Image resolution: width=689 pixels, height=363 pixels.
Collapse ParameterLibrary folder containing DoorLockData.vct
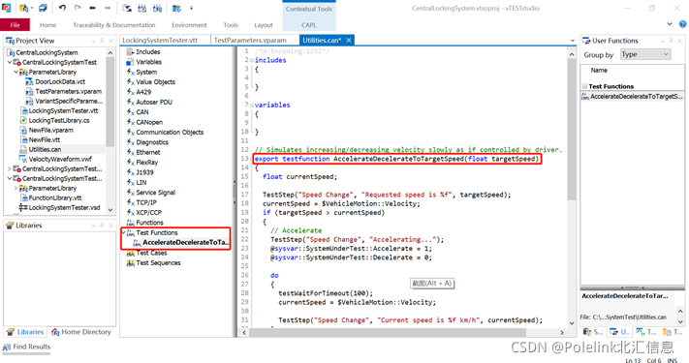16,72
